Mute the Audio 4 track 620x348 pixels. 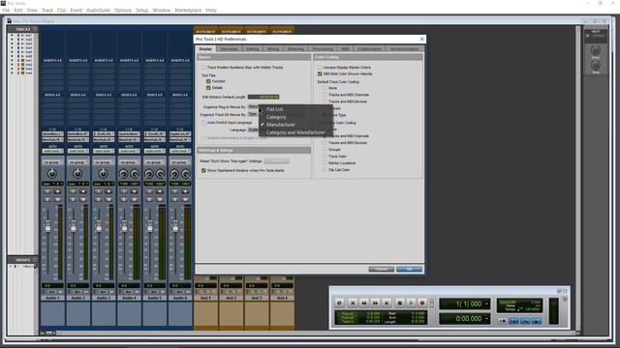coord(135,199)
